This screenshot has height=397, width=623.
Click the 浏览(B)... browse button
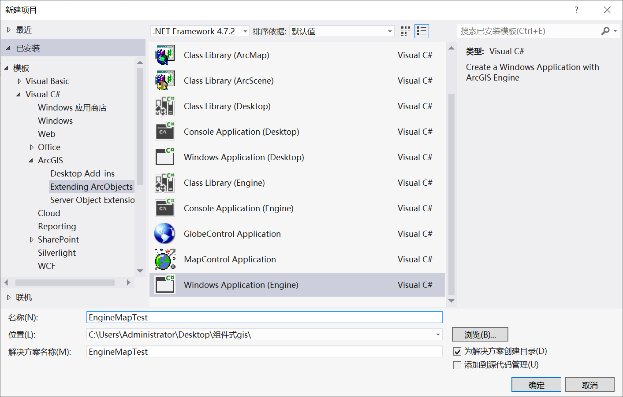click(480, 335)
